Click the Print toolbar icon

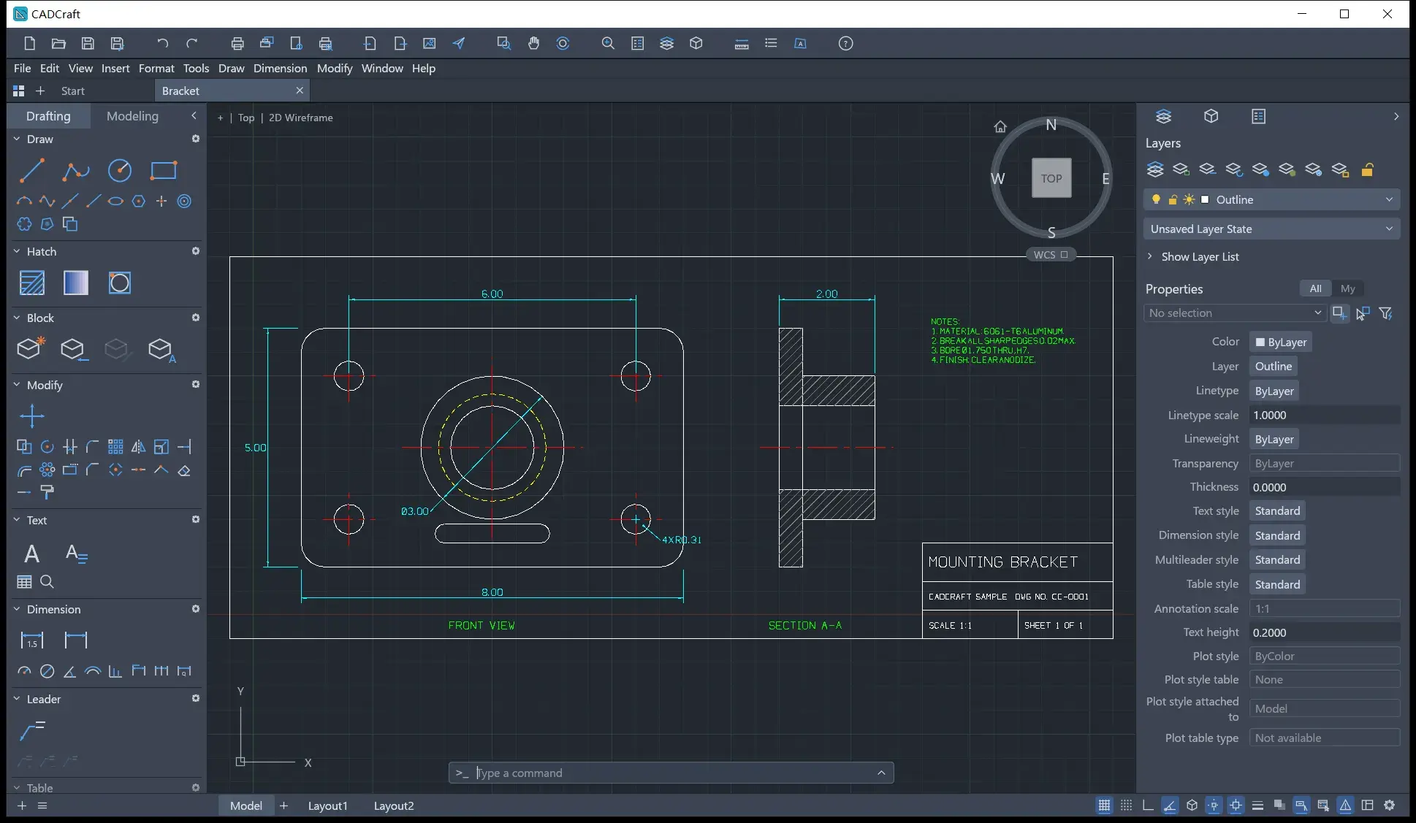pyautogui.click(x=237, y=44)
